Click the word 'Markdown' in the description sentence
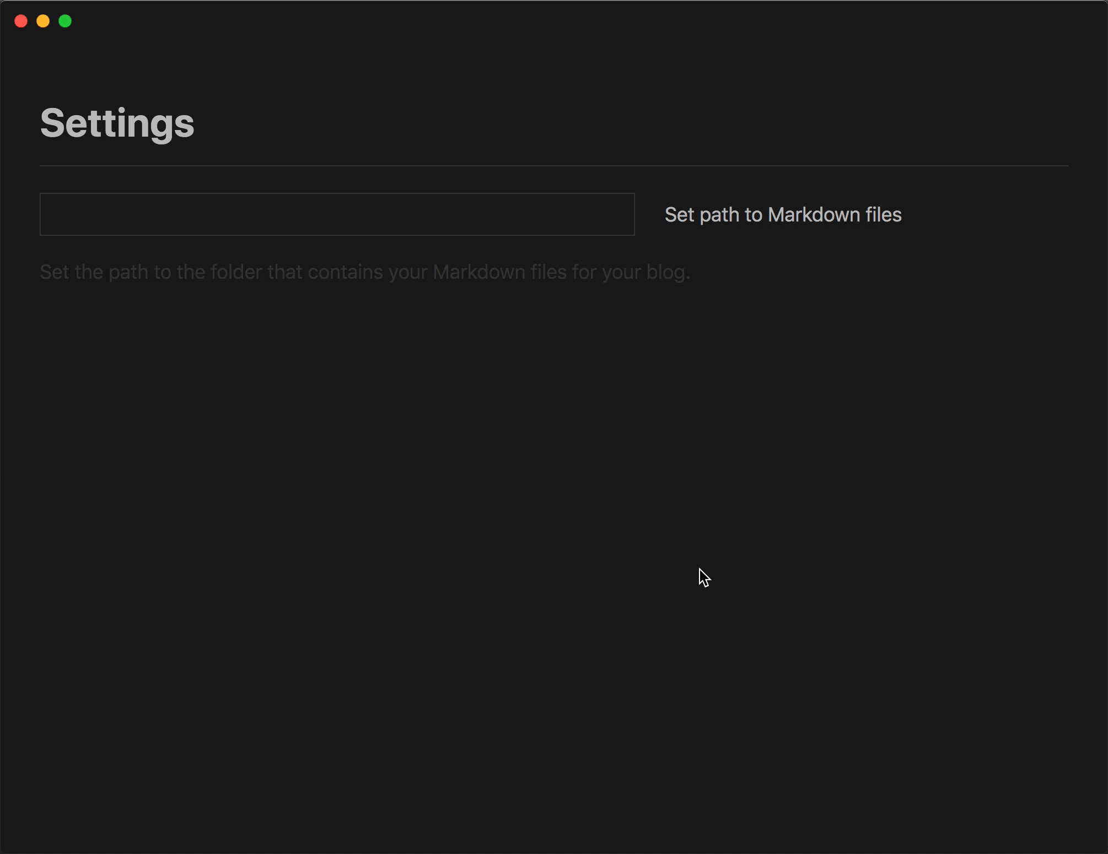1108x854 pixels. point(478,272)
